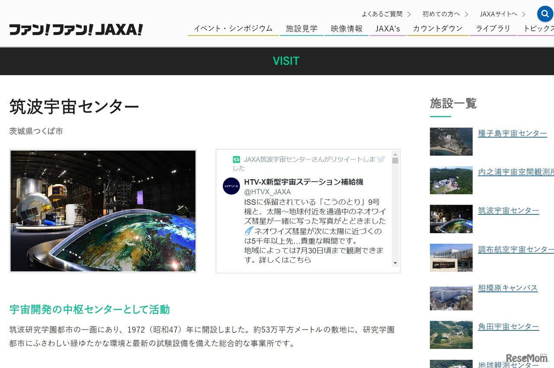Expand よくあるご質問 via its chevron
Screen dimensions: 554x368
pyautogui.click(x=409, y=13)
